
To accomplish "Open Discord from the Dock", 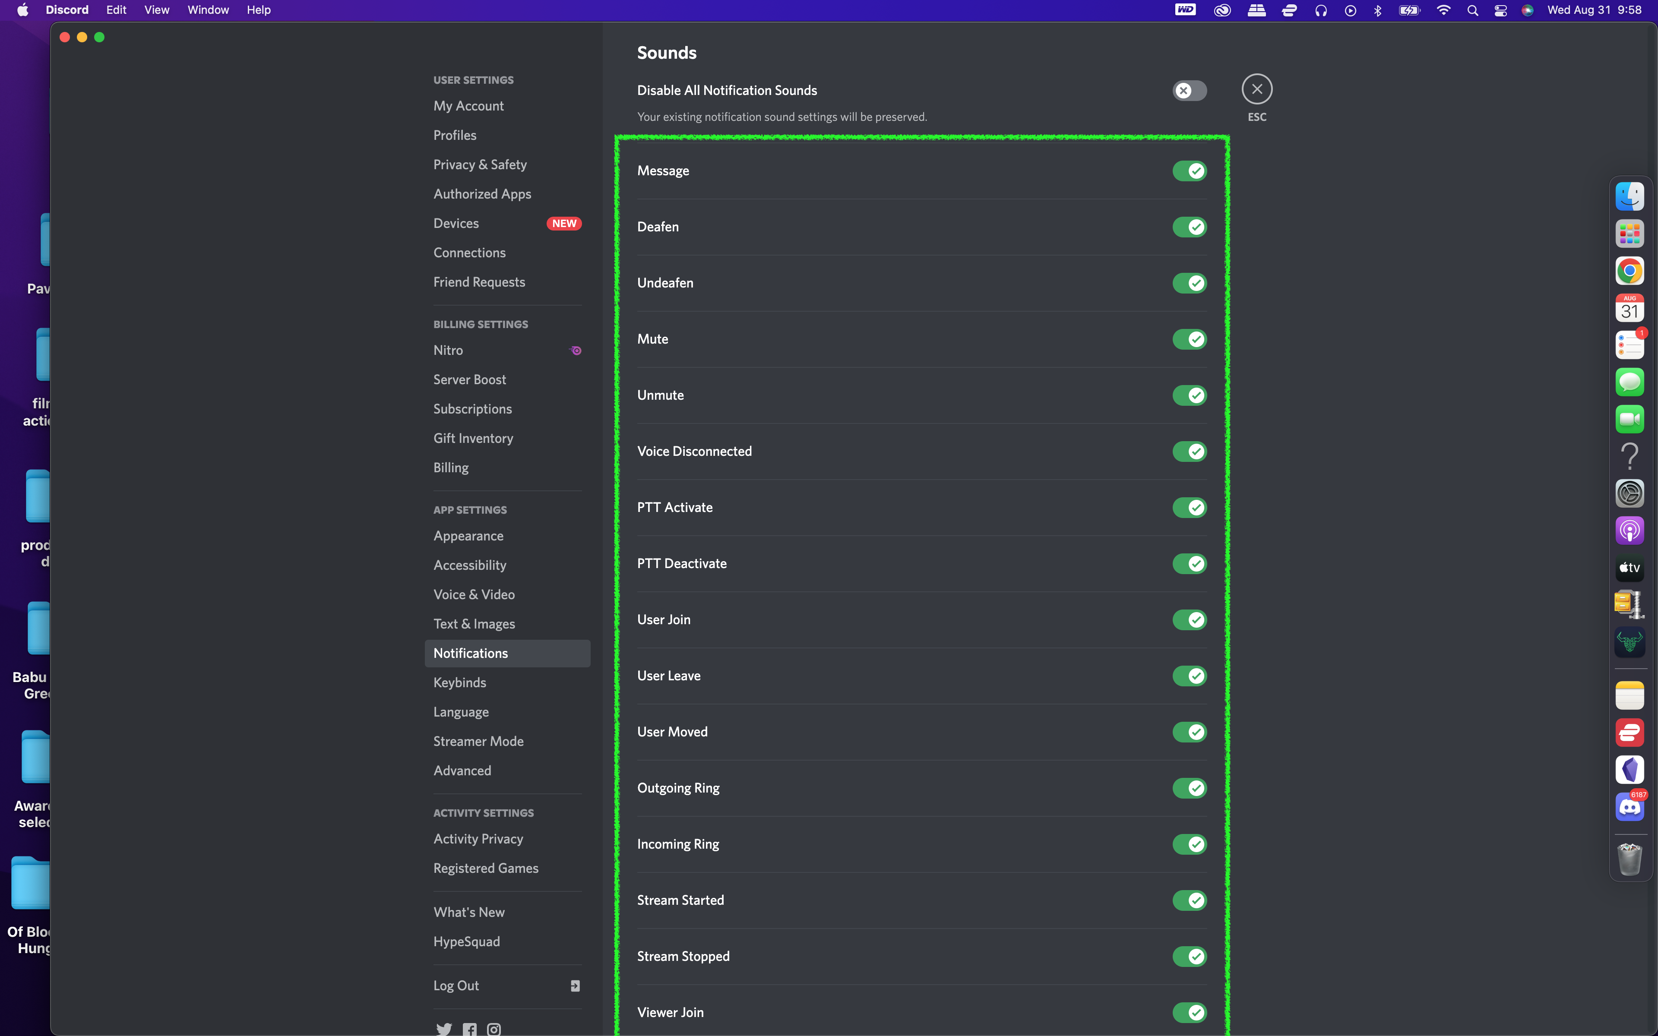I will 1629,807.
